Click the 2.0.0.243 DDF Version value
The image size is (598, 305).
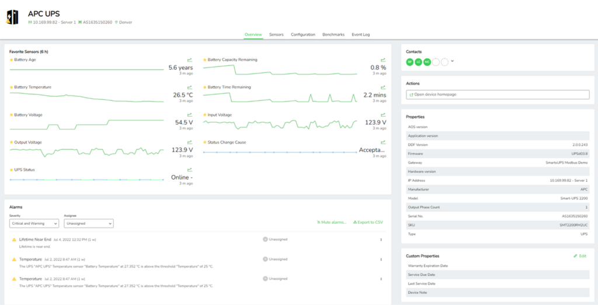[x=580, y=145]
